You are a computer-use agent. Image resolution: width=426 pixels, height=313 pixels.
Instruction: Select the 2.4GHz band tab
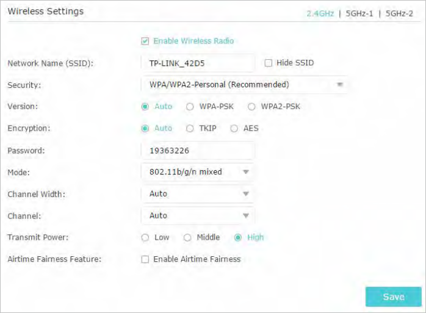point(320,13)
